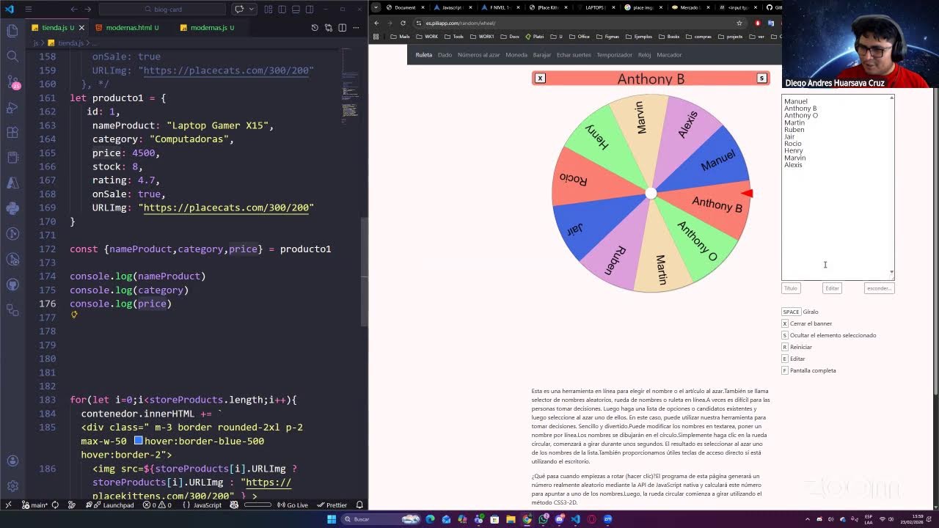Open Copilot chat icon in title bar

pyautogui.click(x=239, y=9)
